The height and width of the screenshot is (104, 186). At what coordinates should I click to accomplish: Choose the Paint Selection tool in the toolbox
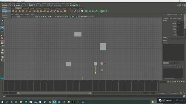pos(2,24)
